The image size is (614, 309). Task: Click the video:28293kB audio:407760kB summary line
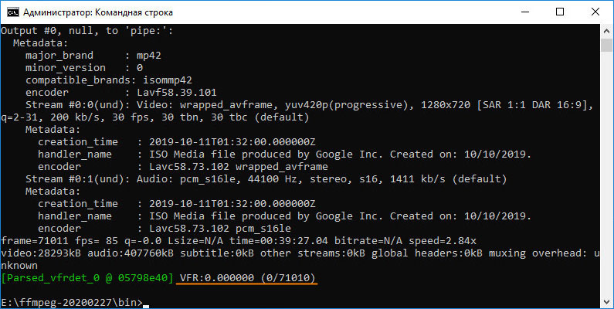300,260
